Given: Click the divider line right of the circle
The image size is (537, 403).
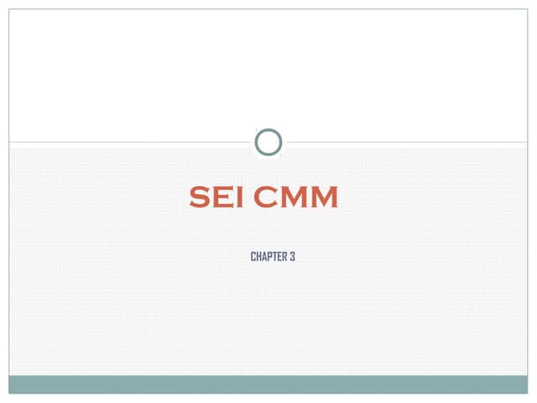Looking at the screenshot, I should click(411, 143).
